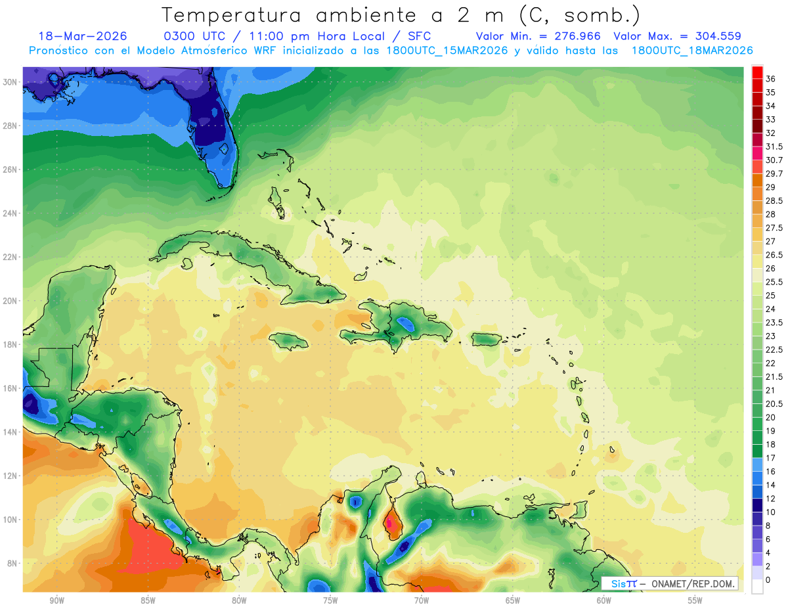This screenshot has width=788, height=609.
Task: Click the '16N' latitude axis label
Action: (11, 388)
